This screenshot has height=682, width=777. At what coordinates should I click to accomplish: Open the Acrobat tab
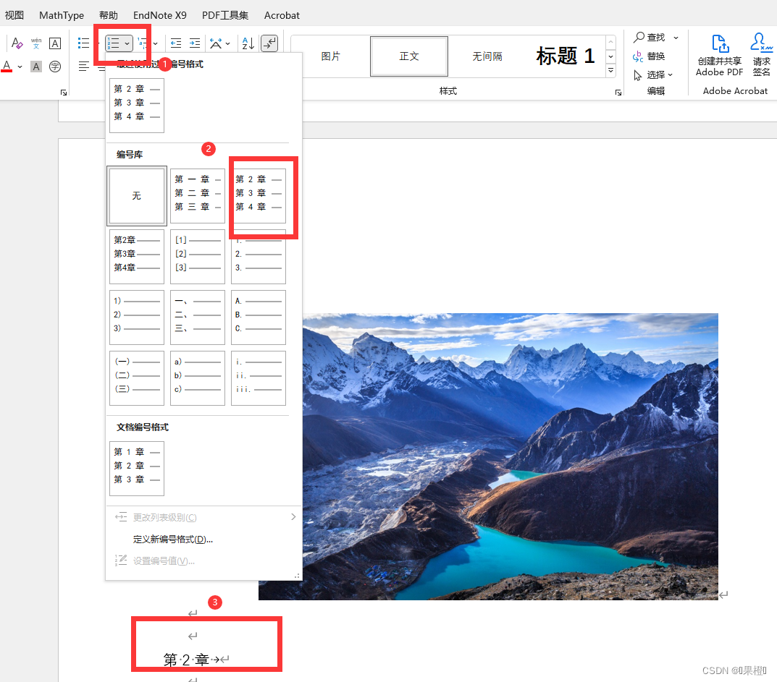(x=282, y=15)
